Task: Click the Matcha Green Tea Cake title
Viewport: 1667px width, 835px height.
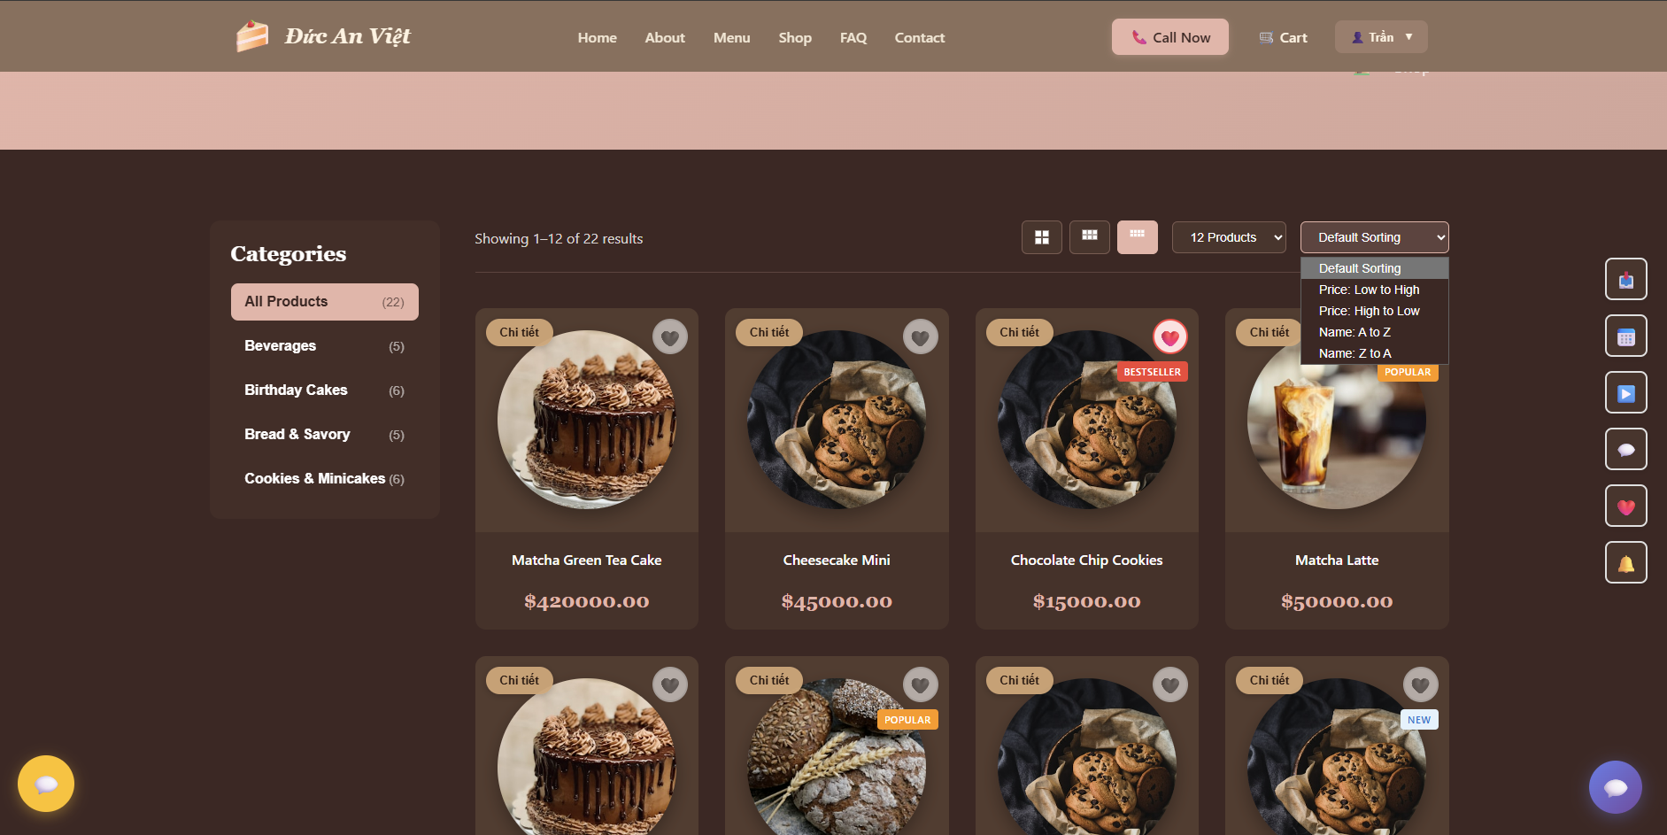Action: tap(587, 561)
